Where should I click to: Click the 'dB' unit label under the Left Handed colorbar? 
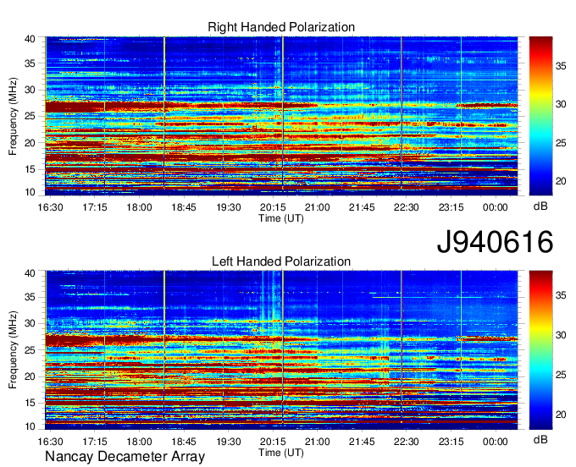click(x=540, y=439)
